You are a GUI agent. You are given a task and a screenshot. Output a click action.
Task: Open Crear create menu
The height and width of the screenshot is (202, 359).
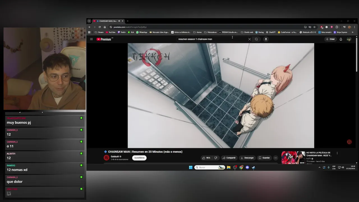330,39
